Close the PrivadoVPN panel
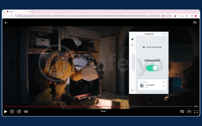 tap(167, 34)
